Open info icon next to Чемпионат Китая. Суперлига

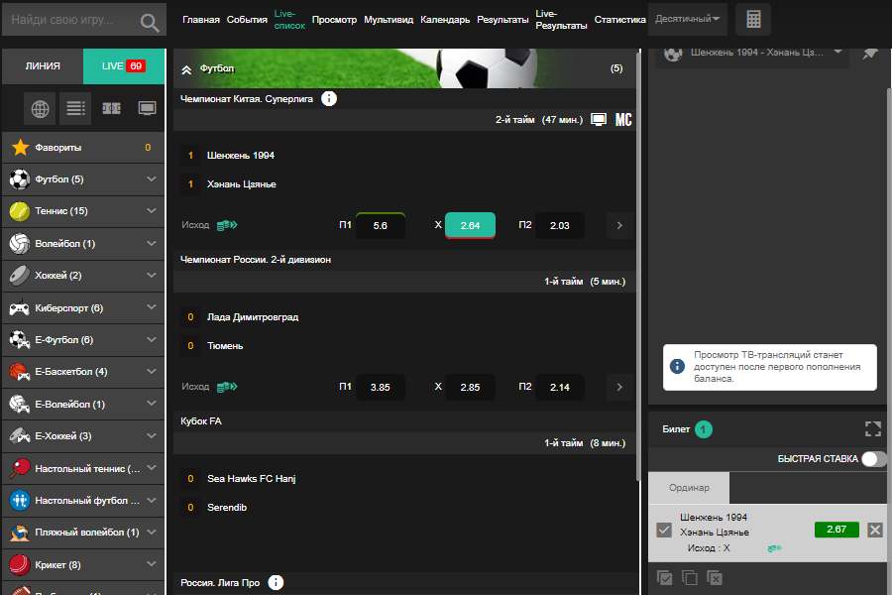coord(329,98)
